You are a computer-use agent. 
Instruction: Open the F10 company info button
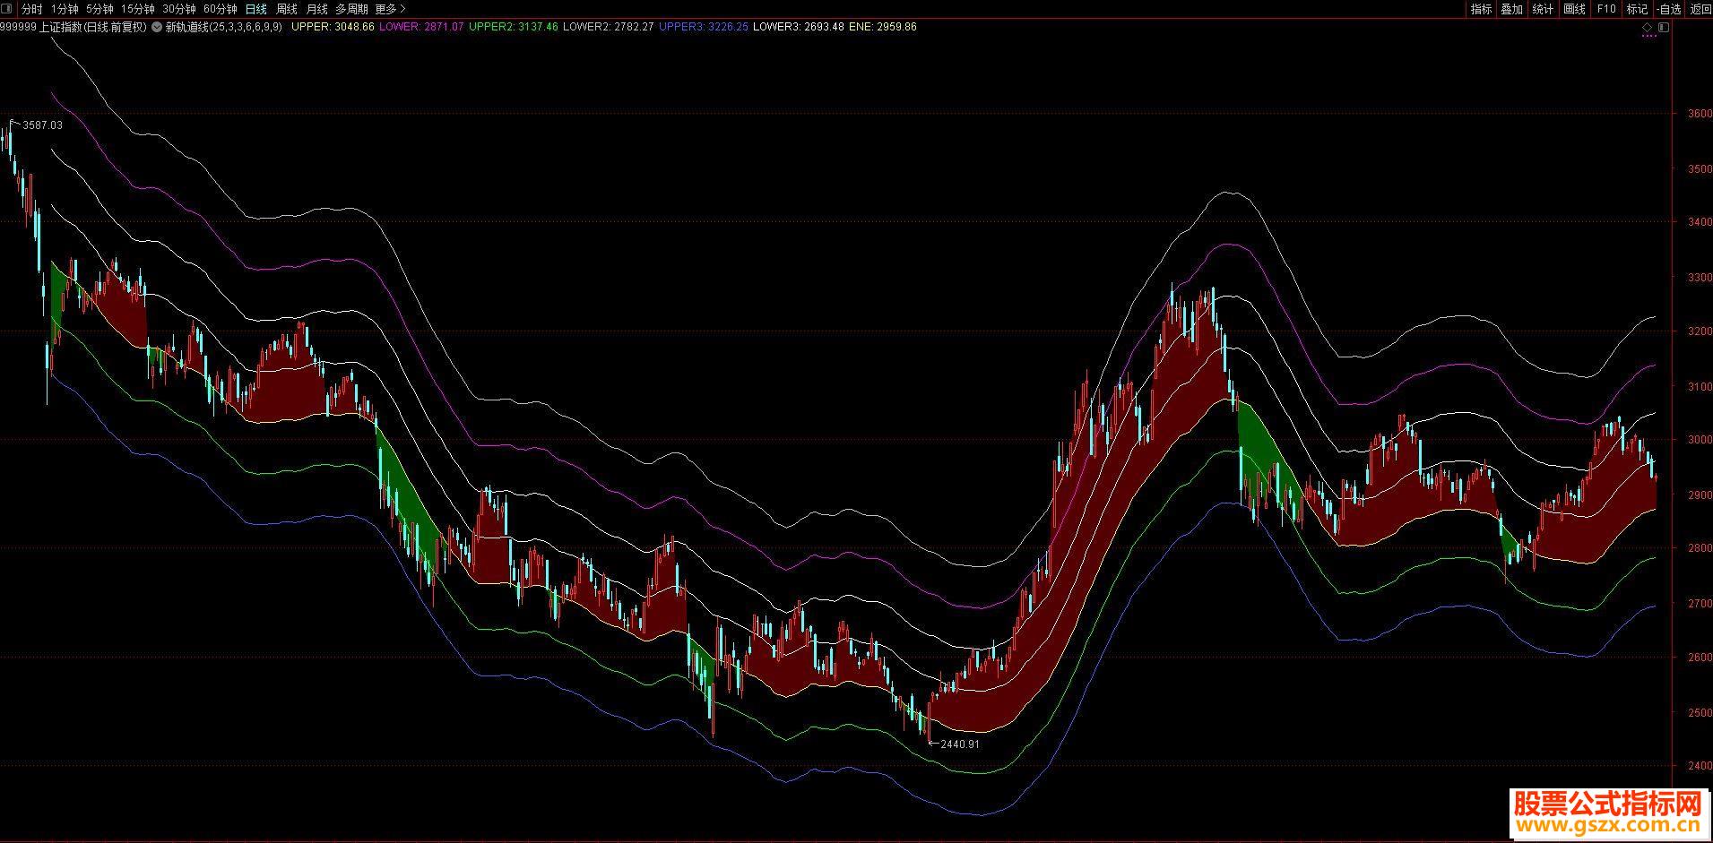1606,9
